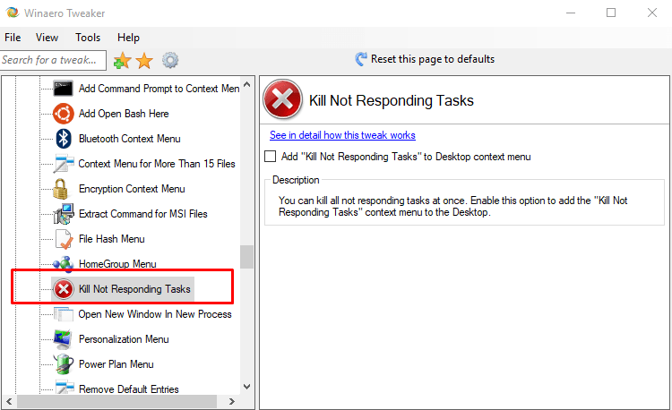Open settings via the gear icon in toolbar
This screenshot has height=410, width=672.
point(170,60)
